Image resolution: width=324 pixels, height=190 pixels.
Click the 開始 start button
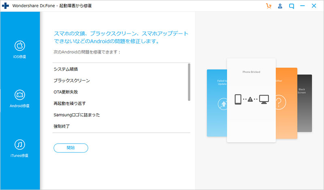coord(71,148)
